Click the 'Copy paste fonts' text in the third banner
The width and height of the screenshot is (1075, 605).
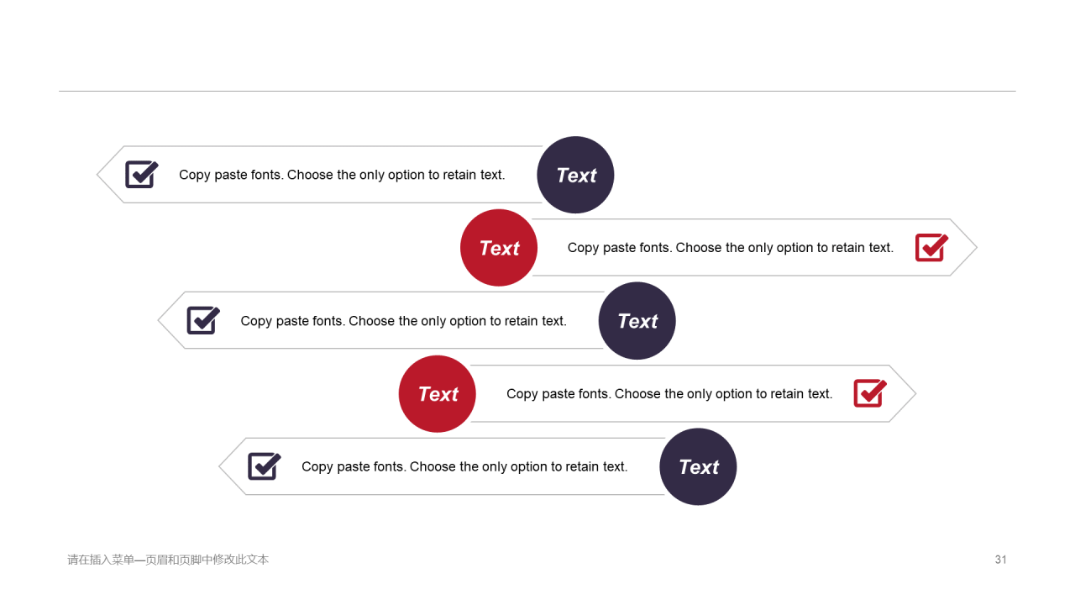403,321
